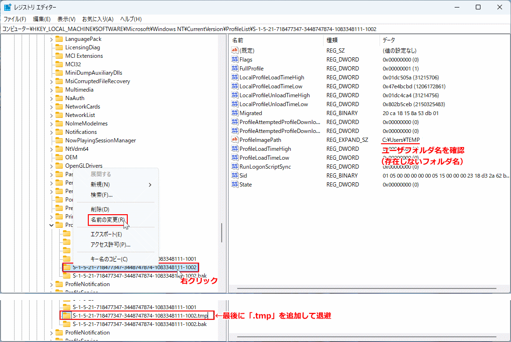Click the Registry Editor icon in the title bar

tap(7, 7)
